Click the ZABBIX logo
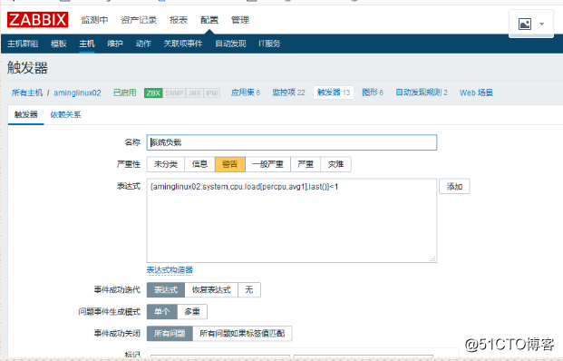 pyautogui.click(x=38, y=20)
